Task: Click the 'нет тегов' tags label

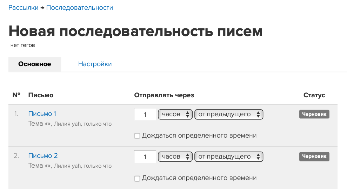Action: [22, 45]
